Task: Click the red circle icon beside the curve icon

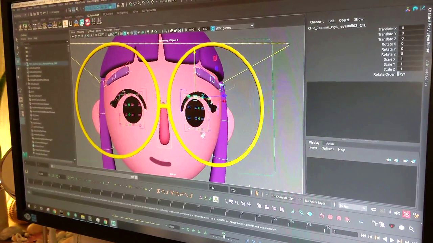Action: click(x=330, y=217)
